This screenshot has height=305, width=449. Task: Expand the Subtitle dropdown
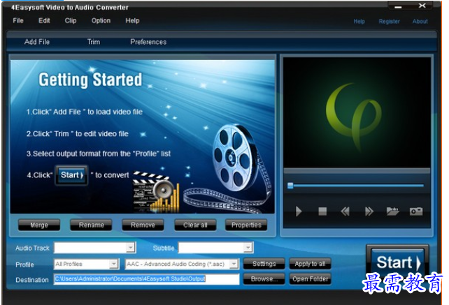point(248,248)
